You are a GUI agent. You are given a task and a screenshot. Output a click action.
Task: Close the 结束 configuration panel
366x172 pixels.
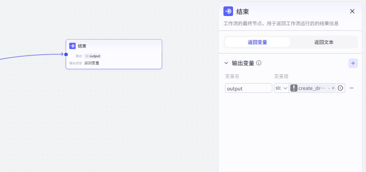[352, 11]
